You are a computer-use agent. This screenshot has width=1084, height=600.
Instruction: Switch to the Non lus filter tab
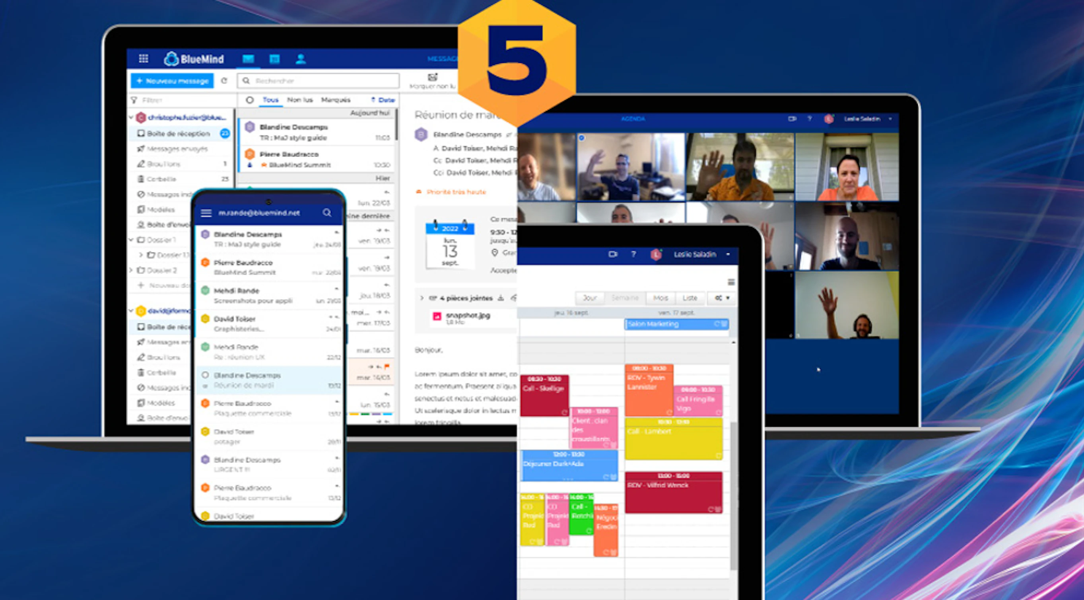pos(299,100)
